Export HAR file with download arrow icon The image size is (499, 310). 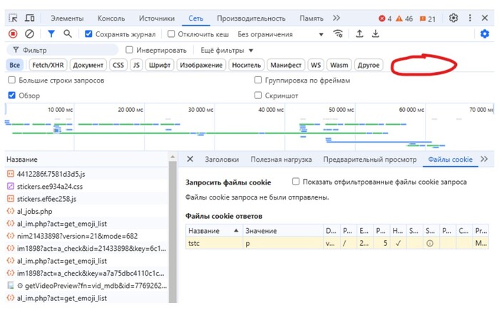(x=376, y=33)
